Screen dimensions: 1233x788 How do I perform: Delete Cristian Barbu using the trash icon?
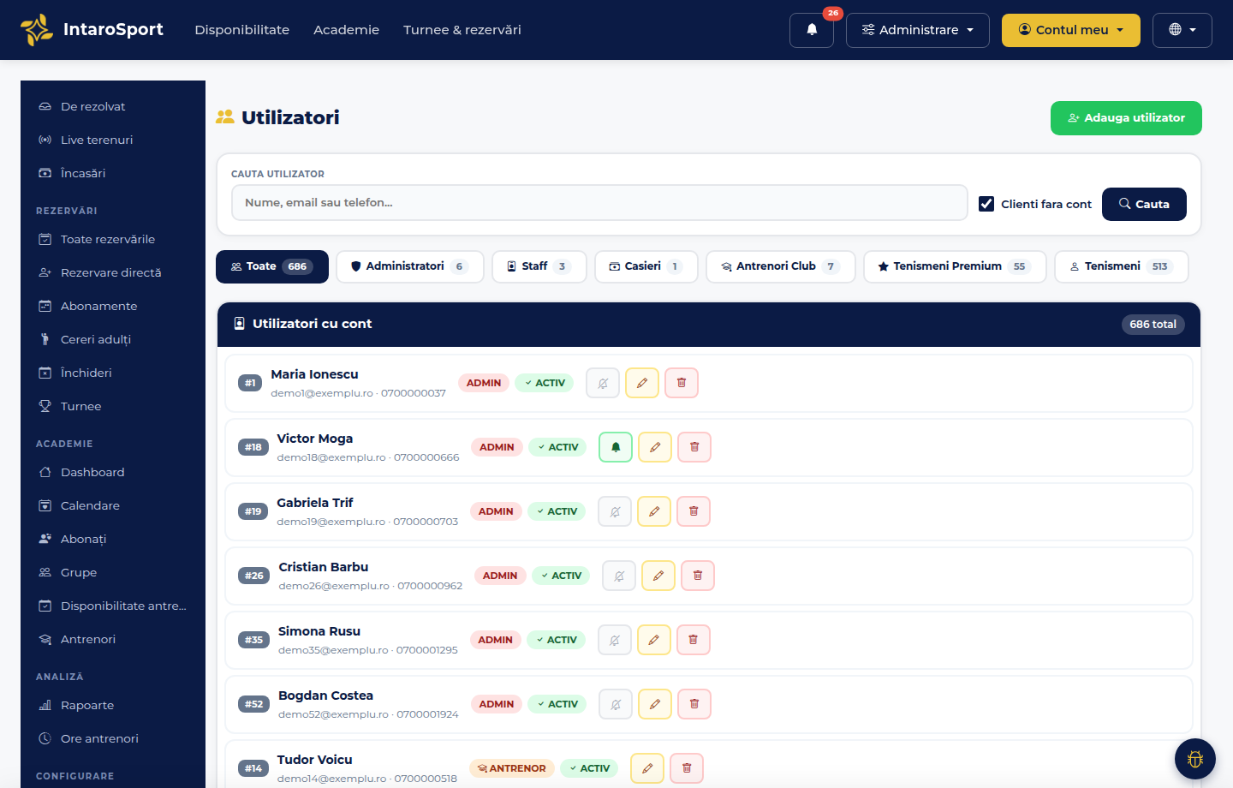point(698,576)
